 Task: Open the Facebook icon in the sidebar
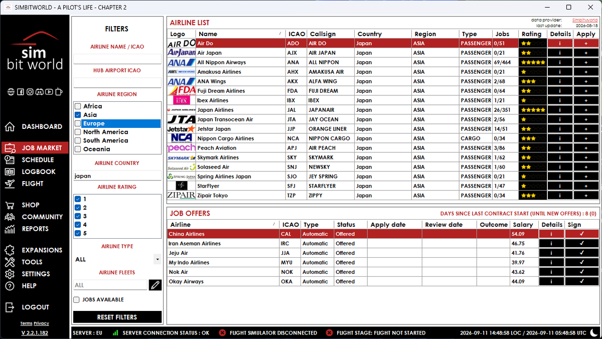click(21, 92)
